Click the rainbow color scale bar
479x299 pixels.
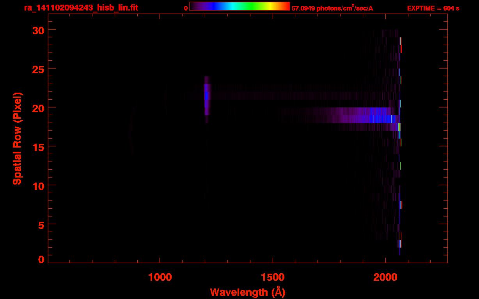pyautogui.click(x=239, y=7)
